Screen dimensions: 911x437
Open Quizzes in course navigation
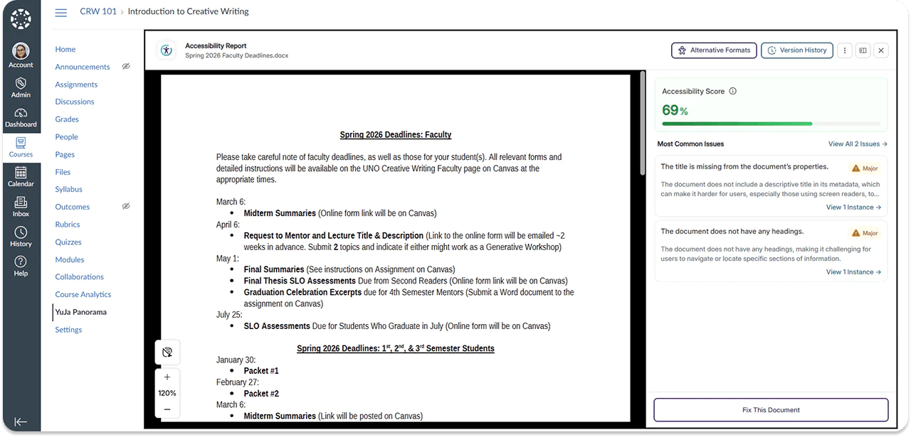pos(68,242)
